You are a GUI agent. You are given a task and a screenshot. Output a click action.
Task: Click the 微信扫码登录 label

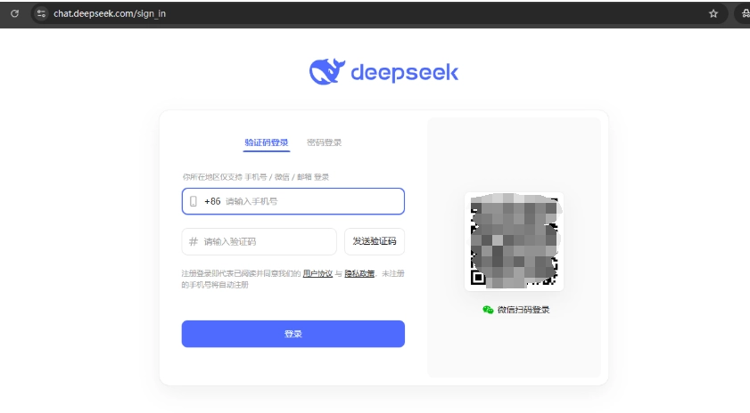pyautogui.click(x=523, y=310)
